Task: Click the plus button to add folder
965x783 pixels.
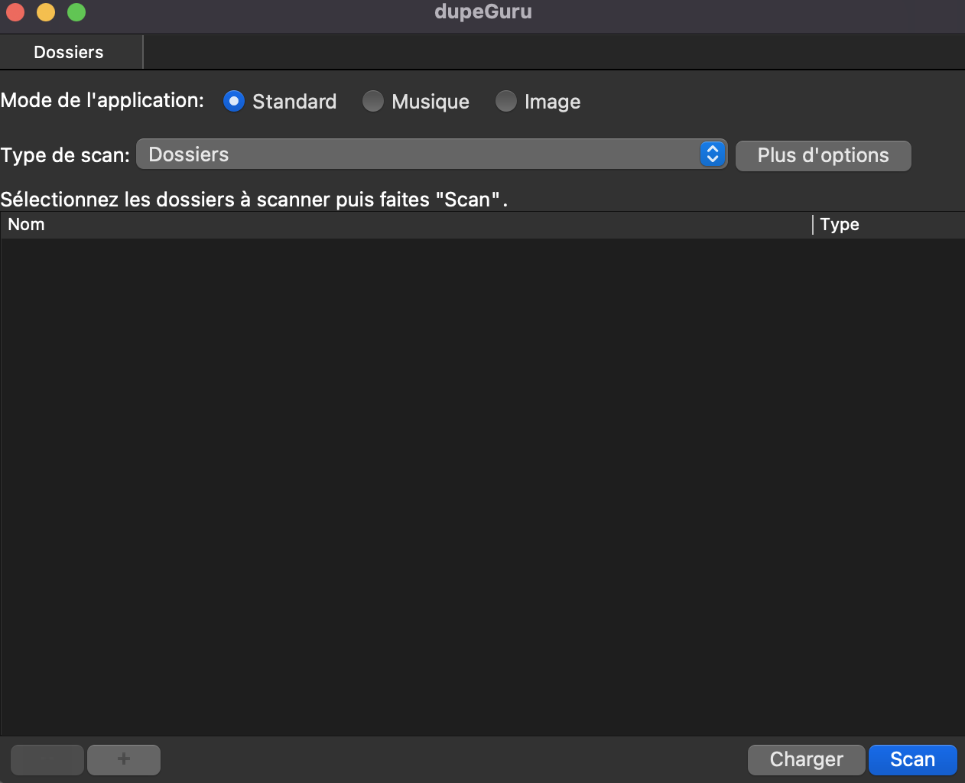Action: (124, 759)
